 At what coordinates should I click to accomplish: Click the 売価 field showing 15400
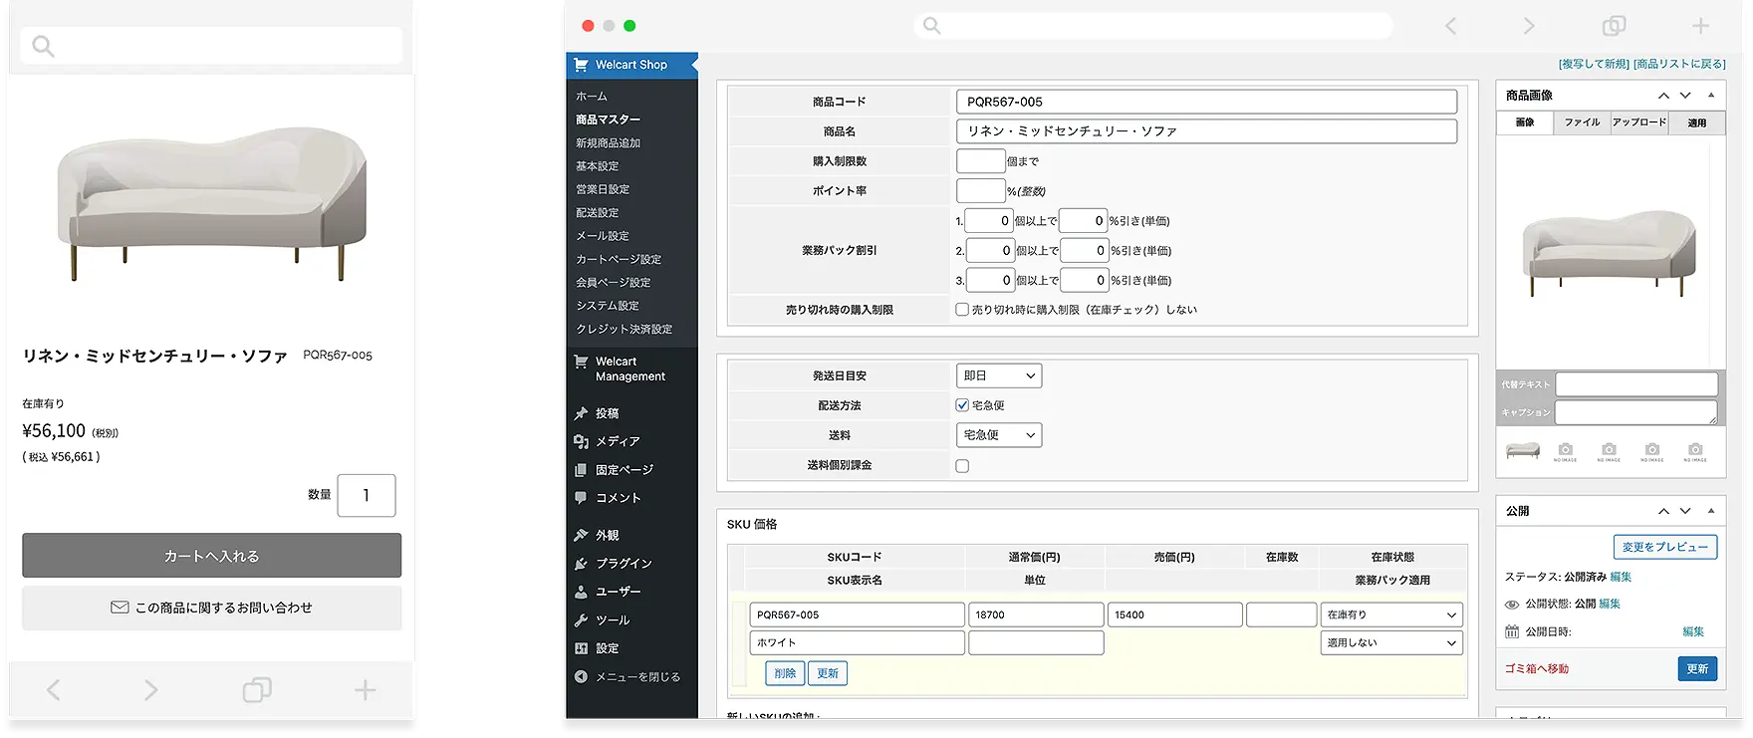tap(1174, 615)
